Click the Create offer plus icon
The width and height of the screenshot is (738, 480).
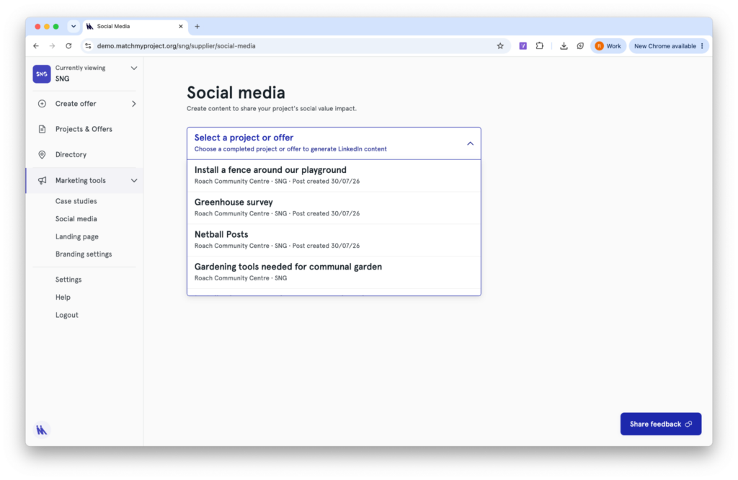42,104
